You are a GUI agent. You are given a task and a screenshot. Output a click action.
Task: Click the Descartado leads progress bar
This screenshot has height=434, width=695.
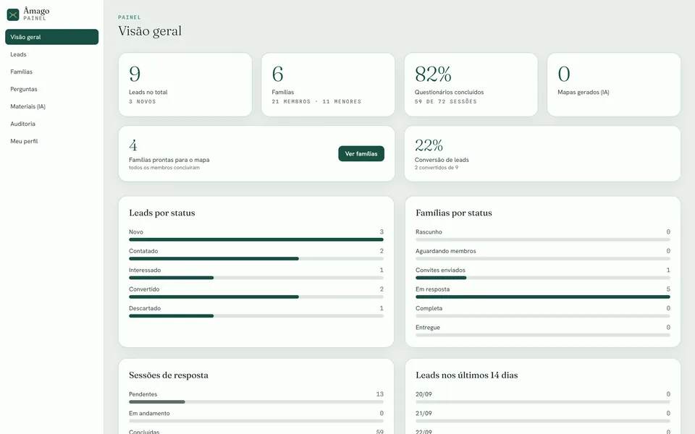(256, 316)
